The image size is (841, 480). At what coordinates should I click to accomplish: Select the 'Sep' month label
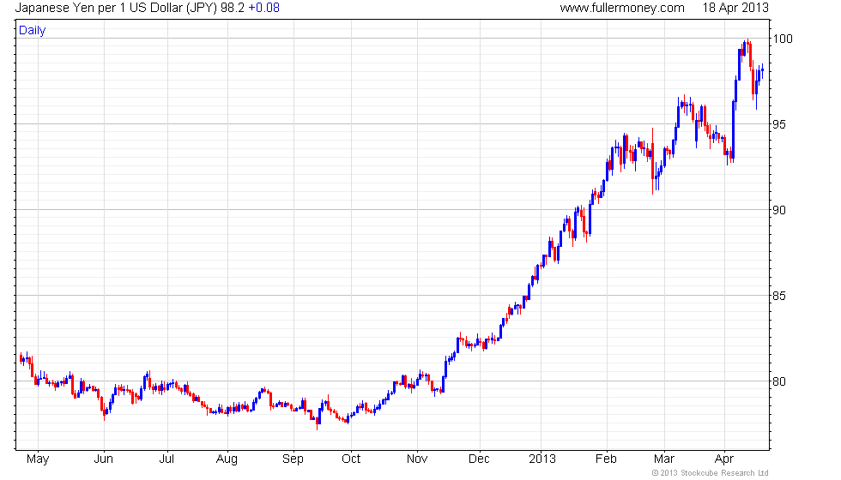[x=293, y=459]
